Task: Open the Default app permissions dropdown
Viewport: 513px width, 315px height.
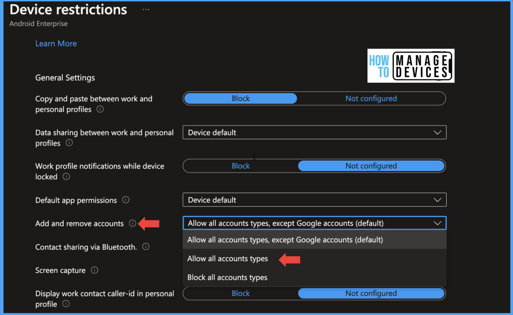Action: click(x=314, y=200)
